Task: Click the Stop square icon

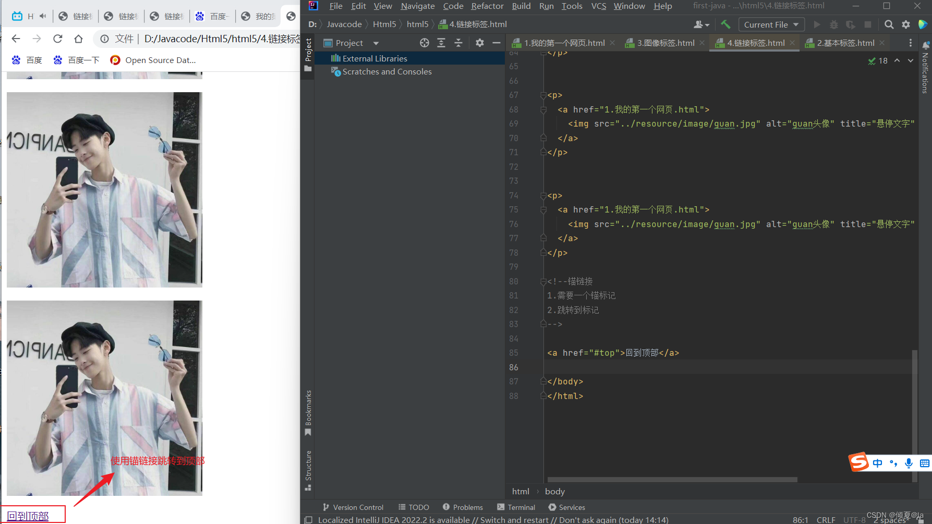Action: (x=868, y=24)
